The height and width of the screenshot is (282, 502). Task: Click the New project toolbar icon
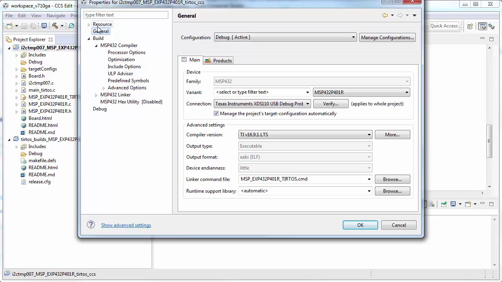[x=9, y=26]
